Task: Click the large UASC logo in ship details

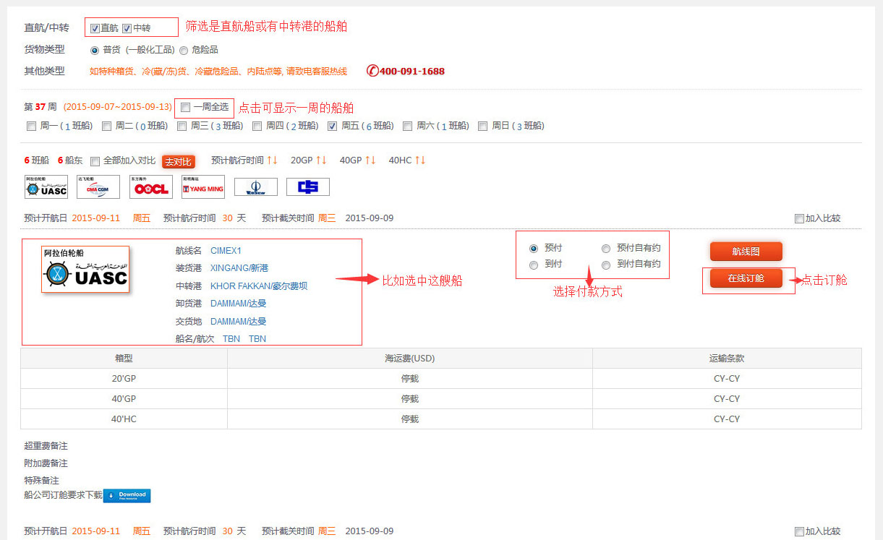Action: pos(85,269)
